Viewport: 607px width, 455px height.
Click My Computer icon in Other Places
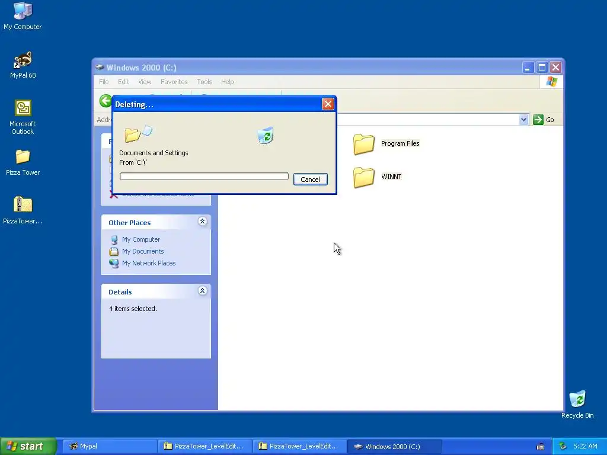point(114,239)
